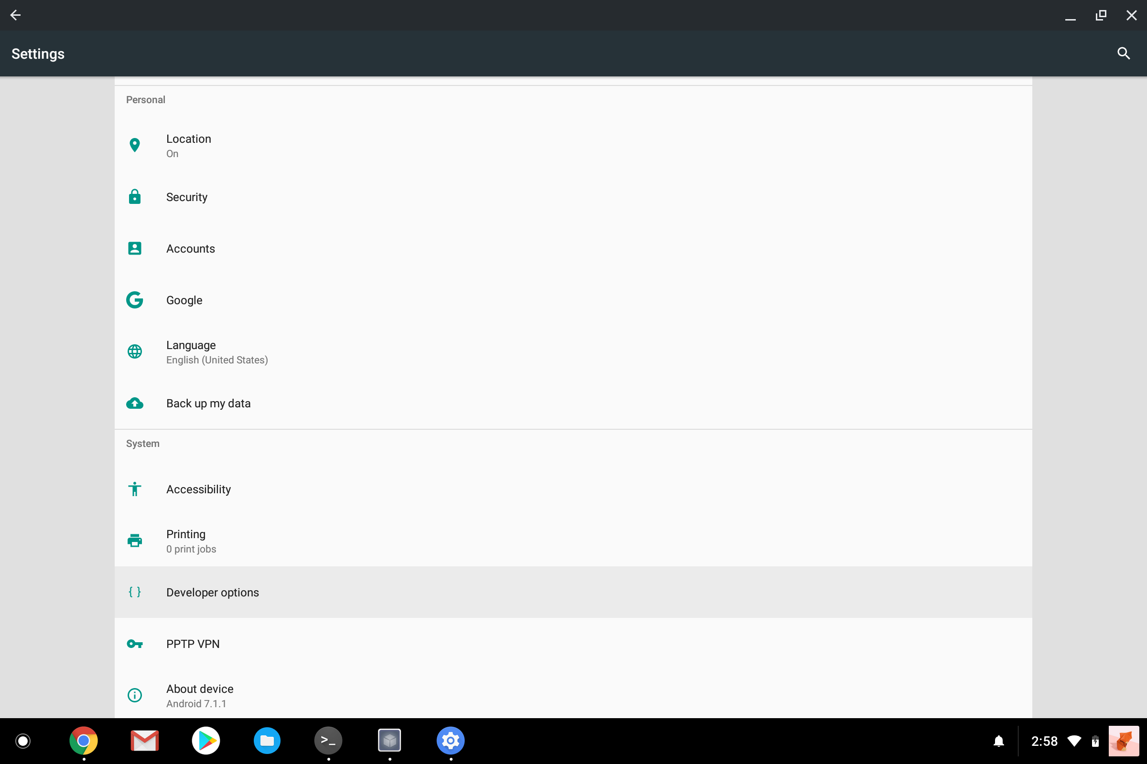The image size is (1147, 764).
Task: Go back using the arrow icon
Action: 16,15
